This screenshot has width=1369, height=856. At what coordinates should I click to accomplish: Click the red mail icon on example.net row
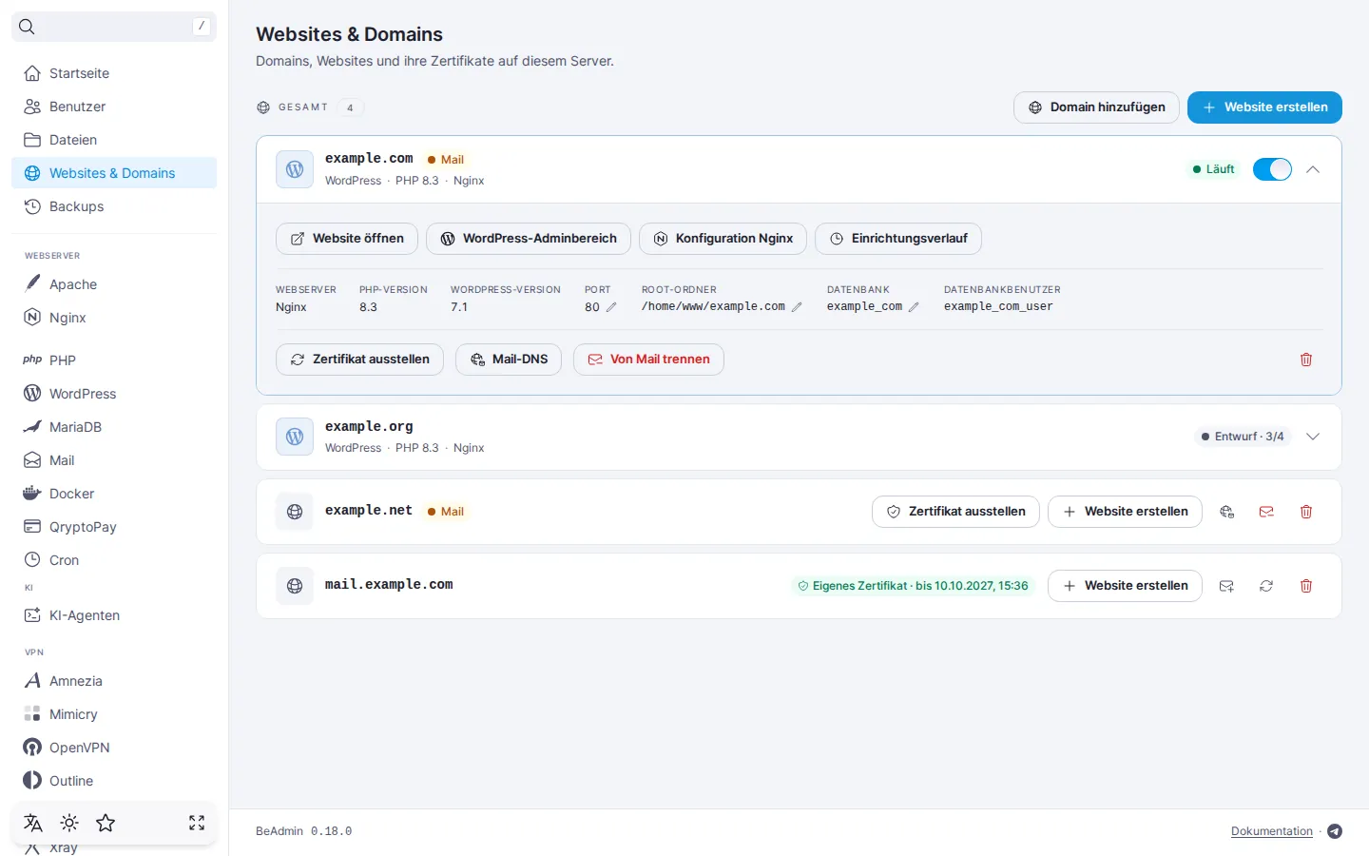point(1266,512)
